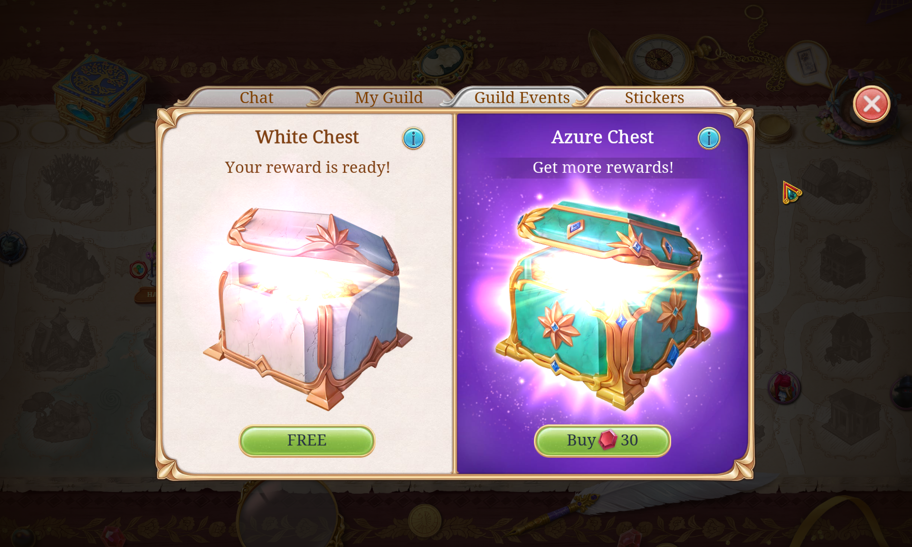Click the golden pocket watch
Image resolution: width=912 pixels, height=547 pixels.
[658, 59]
